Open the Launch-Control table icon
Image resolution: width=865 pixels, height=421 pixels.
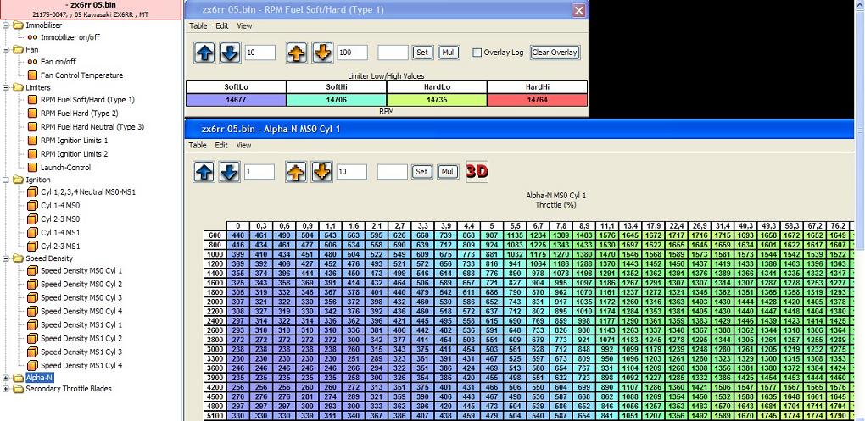point(32,167)
